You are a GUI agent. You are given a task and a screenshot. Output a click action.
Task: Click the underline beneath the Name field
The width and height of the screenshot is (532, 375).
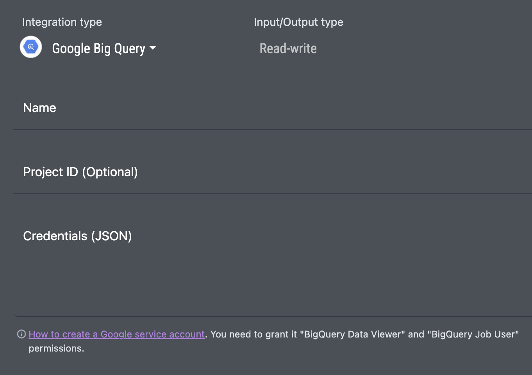coord(273,130)
